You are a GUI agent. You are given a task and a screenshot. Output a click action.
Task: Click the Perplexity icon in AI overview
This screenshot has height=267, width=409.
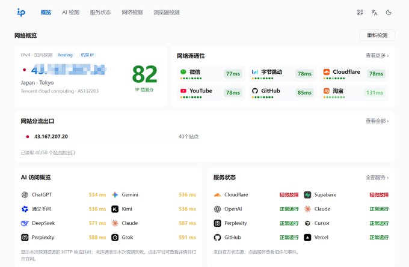coord(25,238)
